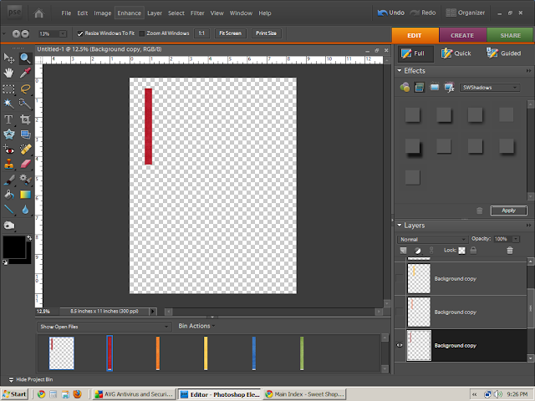Viewport: 535px width, 401px height.
Task: Delete layer using Layers panel trash icon
Action: point(510,251)
